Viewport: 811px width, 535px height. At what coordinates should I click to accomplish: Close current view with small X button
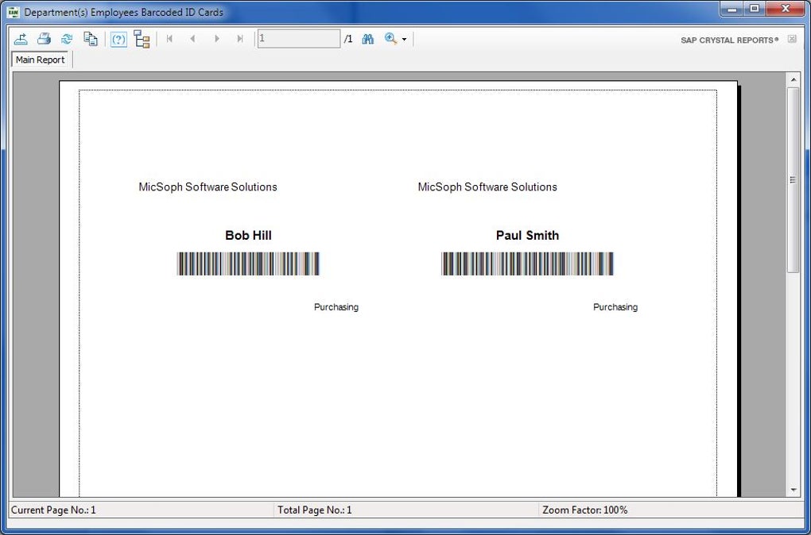[x=792, y=39]
